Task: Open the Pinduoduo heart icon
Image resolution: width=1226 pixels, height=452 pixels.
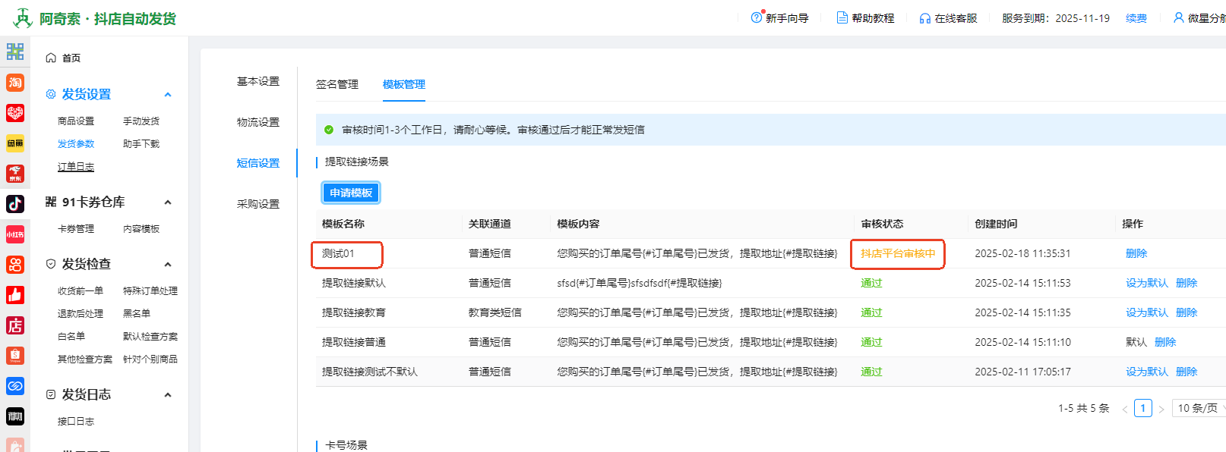Action: [15, 113]
